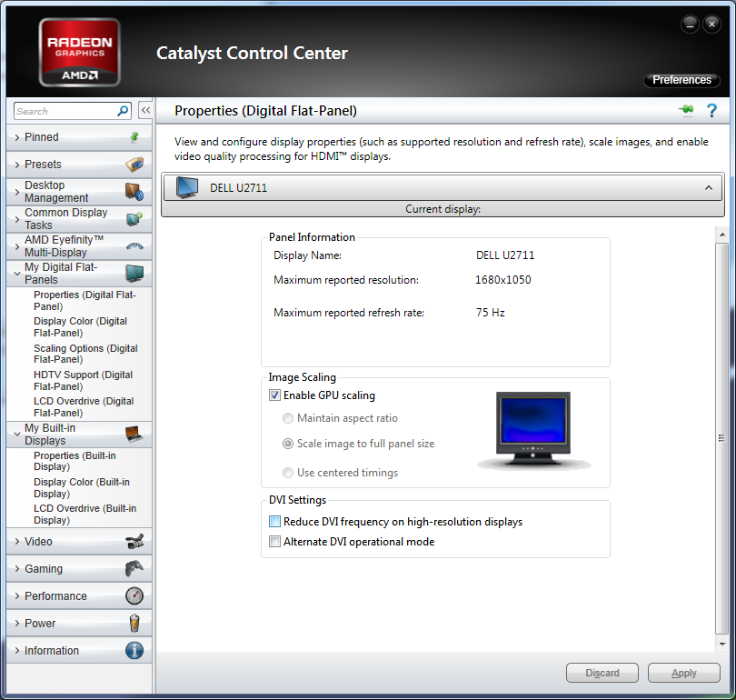This screenshot has width=736, height=700.
Task: Click the vertical scrollbar thumb
Action: pyautogui.click(x=722, y=438)
